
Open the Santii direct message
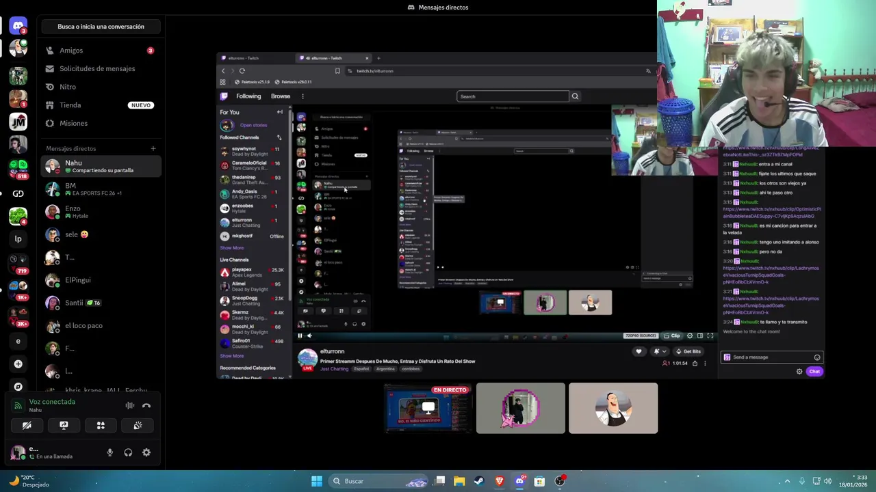tap(101, 303)
